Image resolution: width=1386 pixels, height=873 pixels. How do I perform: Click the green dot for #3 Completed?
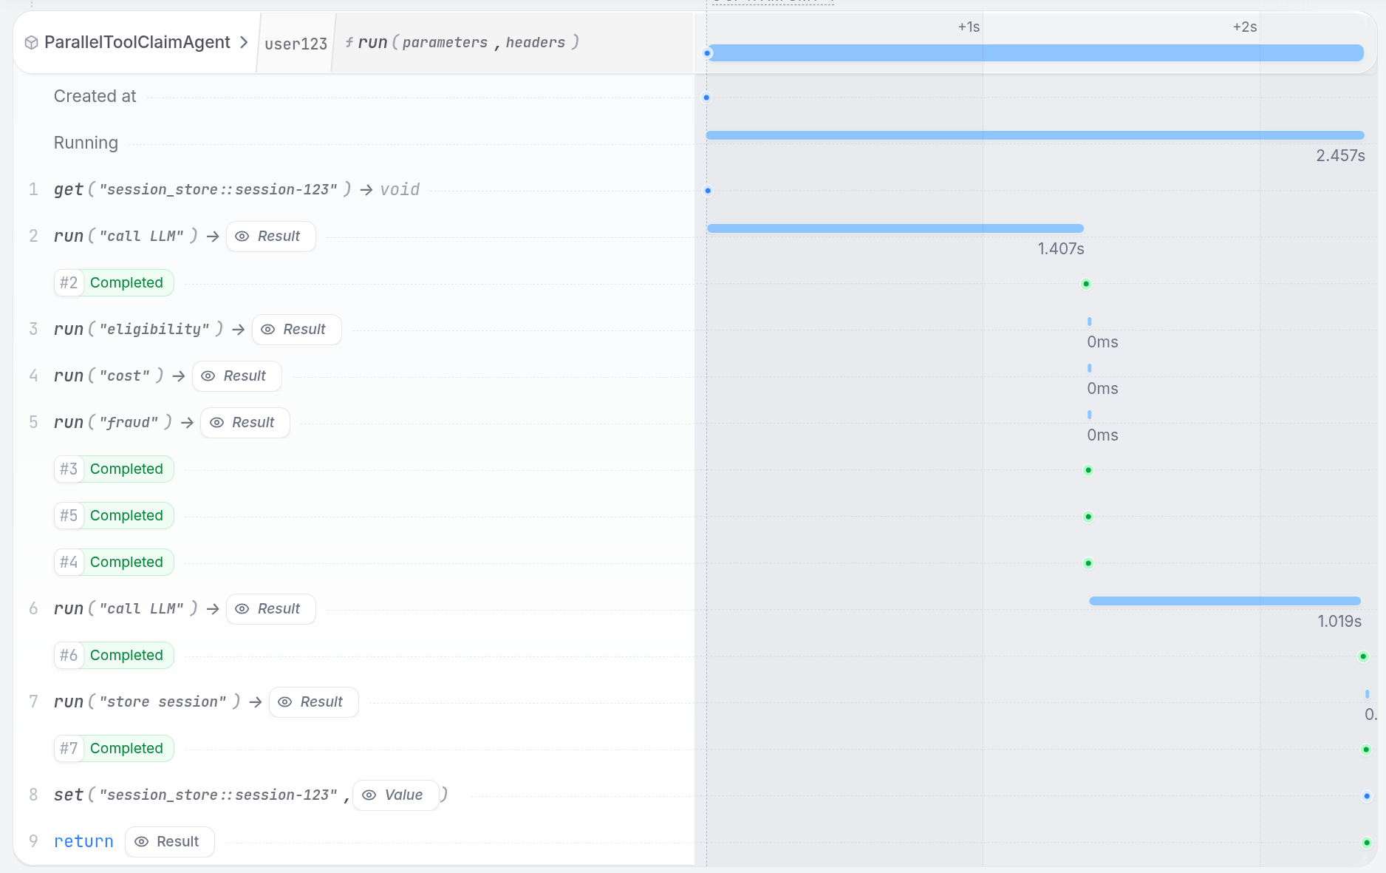[x=1088, y=470]
